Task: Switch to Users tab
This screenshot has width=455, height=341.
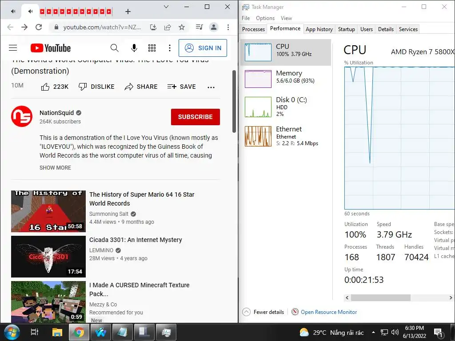Action: click(x=367, y=29)
